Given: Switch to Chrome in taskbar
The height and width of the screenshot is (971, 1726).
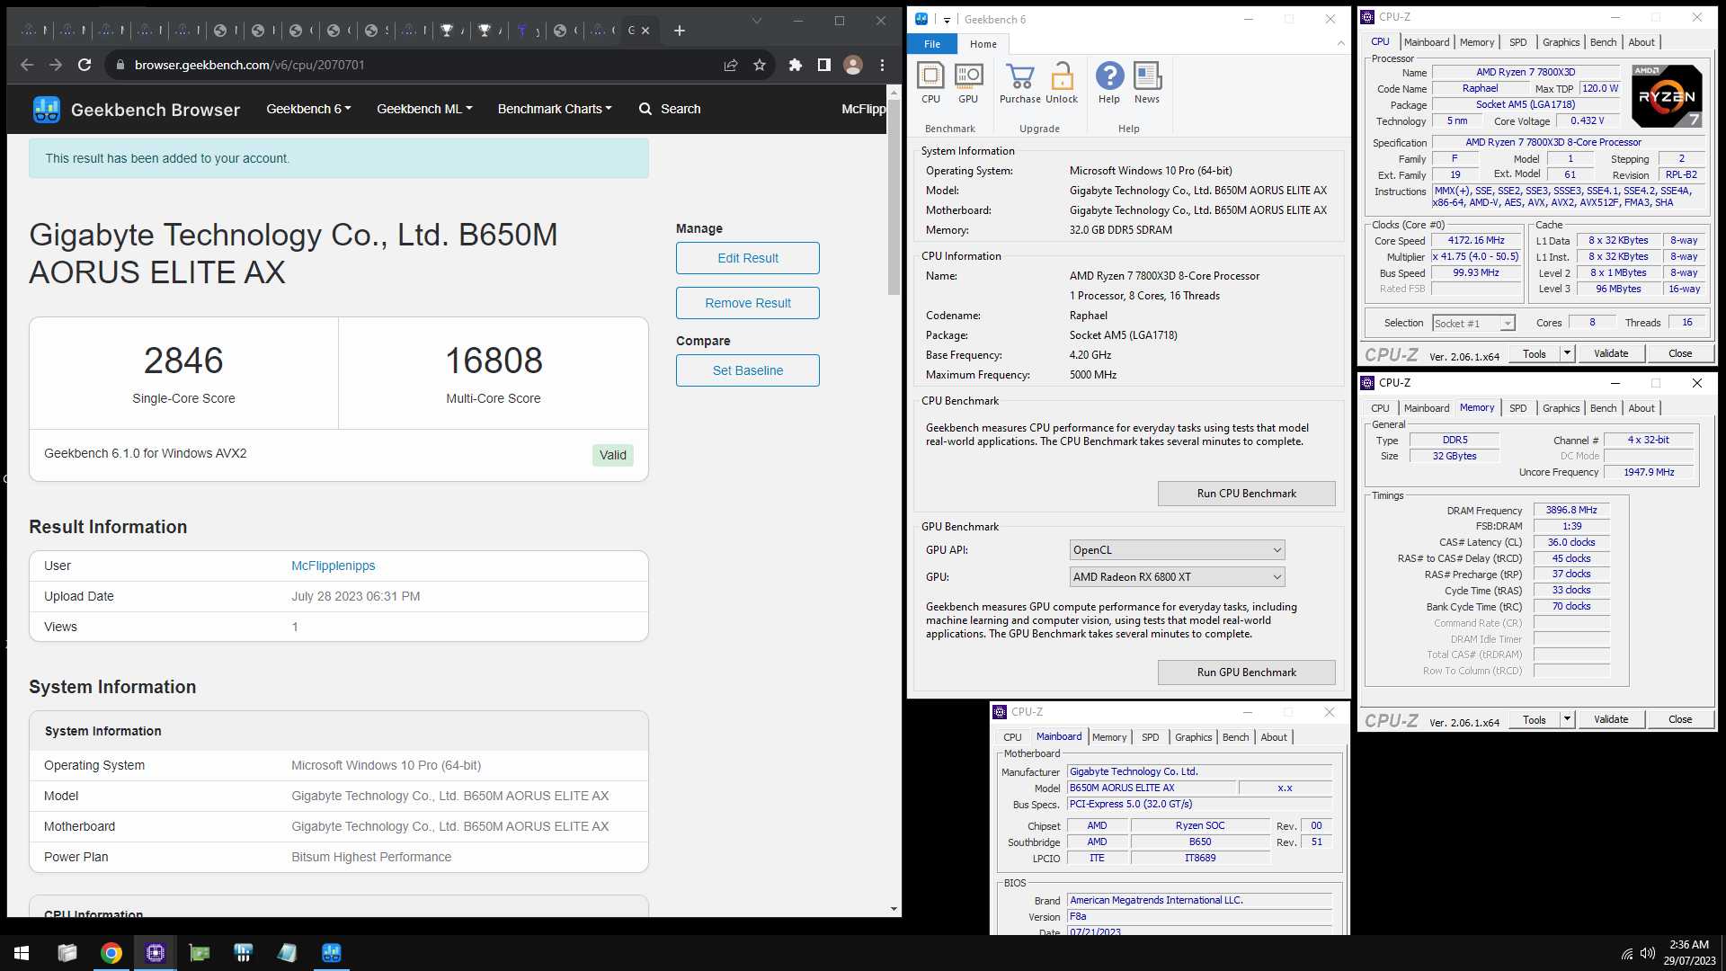Looking at the screenshot, I should (x=111, y=953).
